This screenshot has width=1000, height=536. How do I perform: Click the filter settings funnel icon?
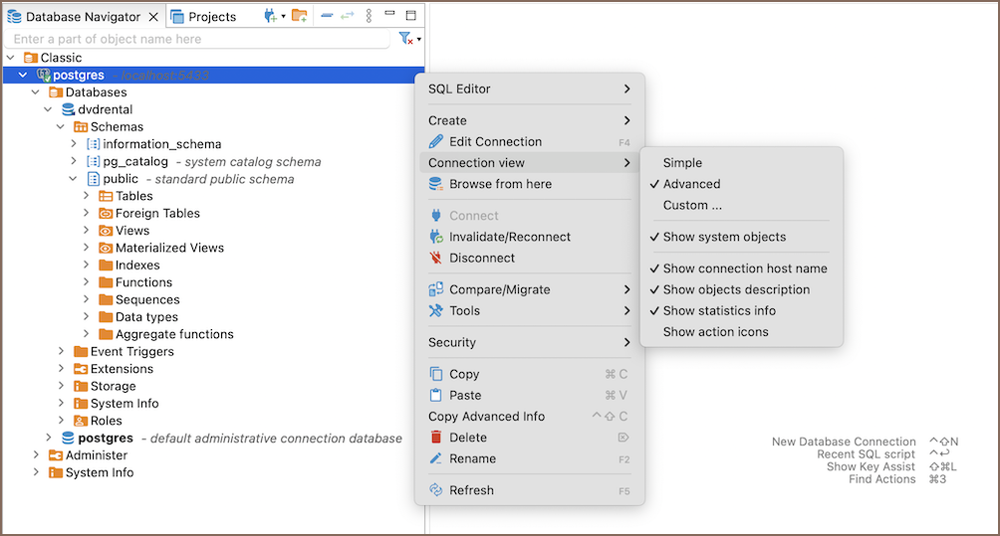[x=405, y=39]
